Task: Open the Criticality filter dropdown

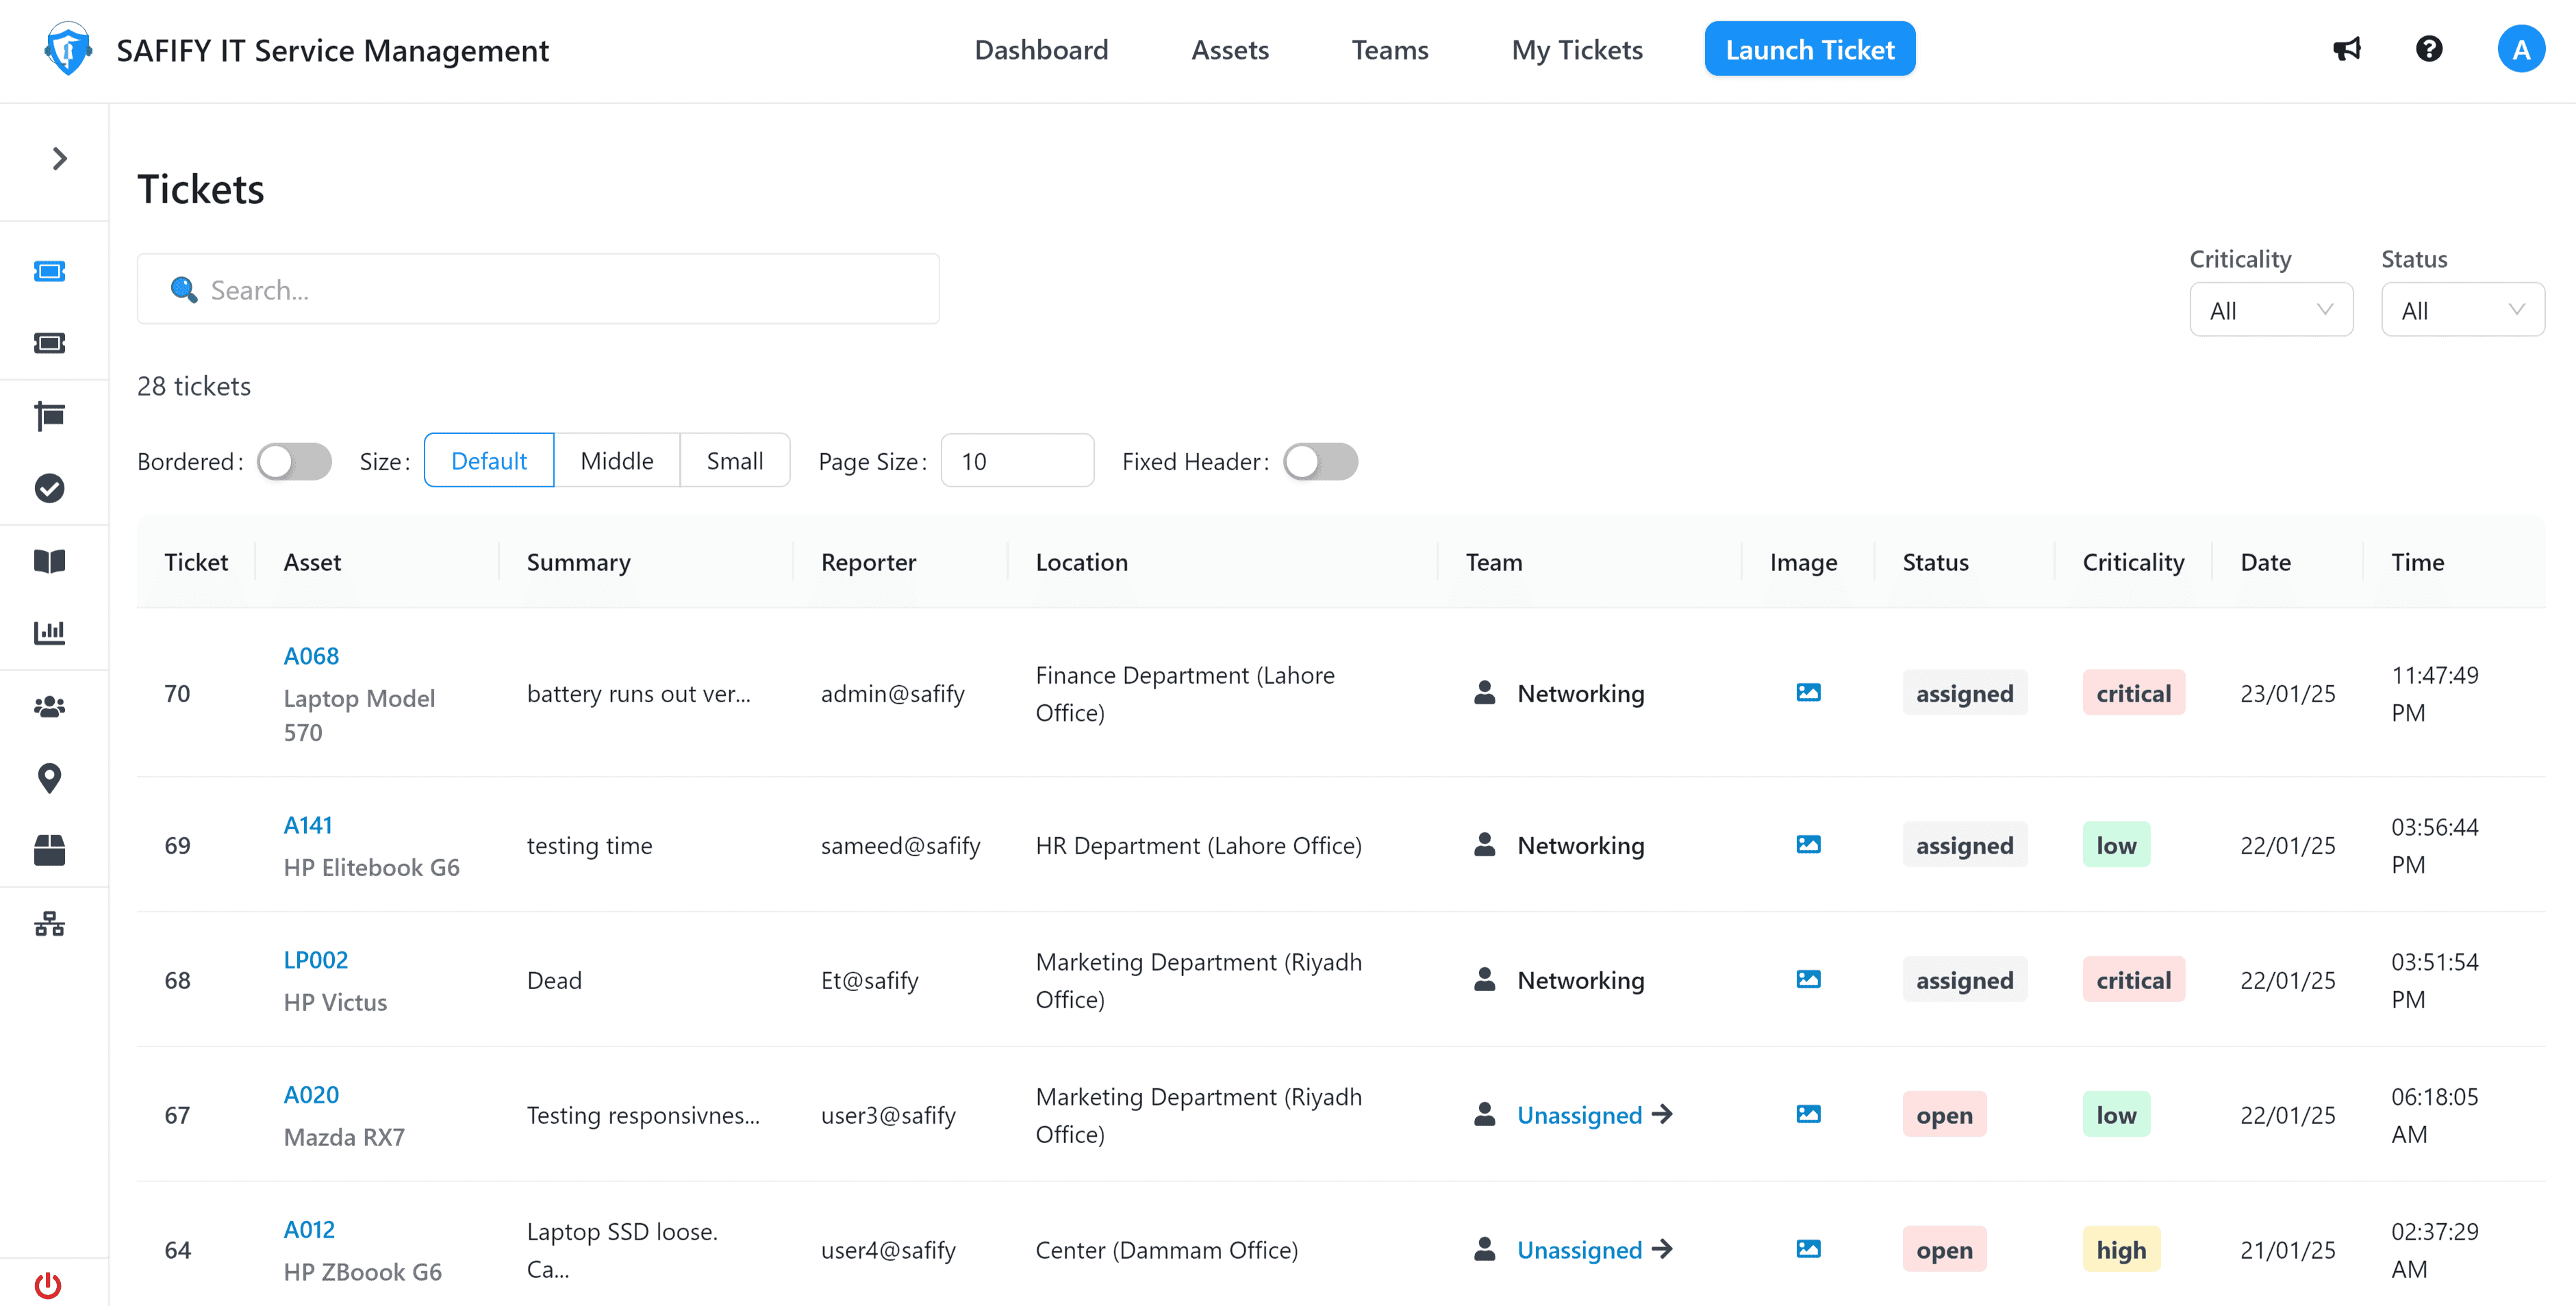Action: coord(2270,310)
